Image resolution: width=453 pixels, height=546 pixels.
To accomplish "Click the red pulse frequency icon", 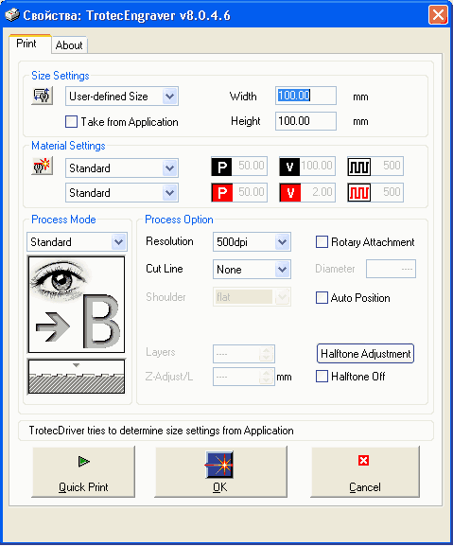I will tap(358, 192).
